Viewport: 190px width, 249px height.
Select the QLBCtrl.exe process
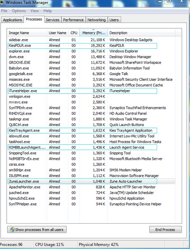[x=91, y=125]
